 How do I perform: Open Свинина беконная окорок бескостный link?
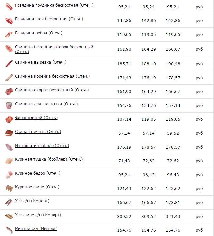click(x=54, y=49)
